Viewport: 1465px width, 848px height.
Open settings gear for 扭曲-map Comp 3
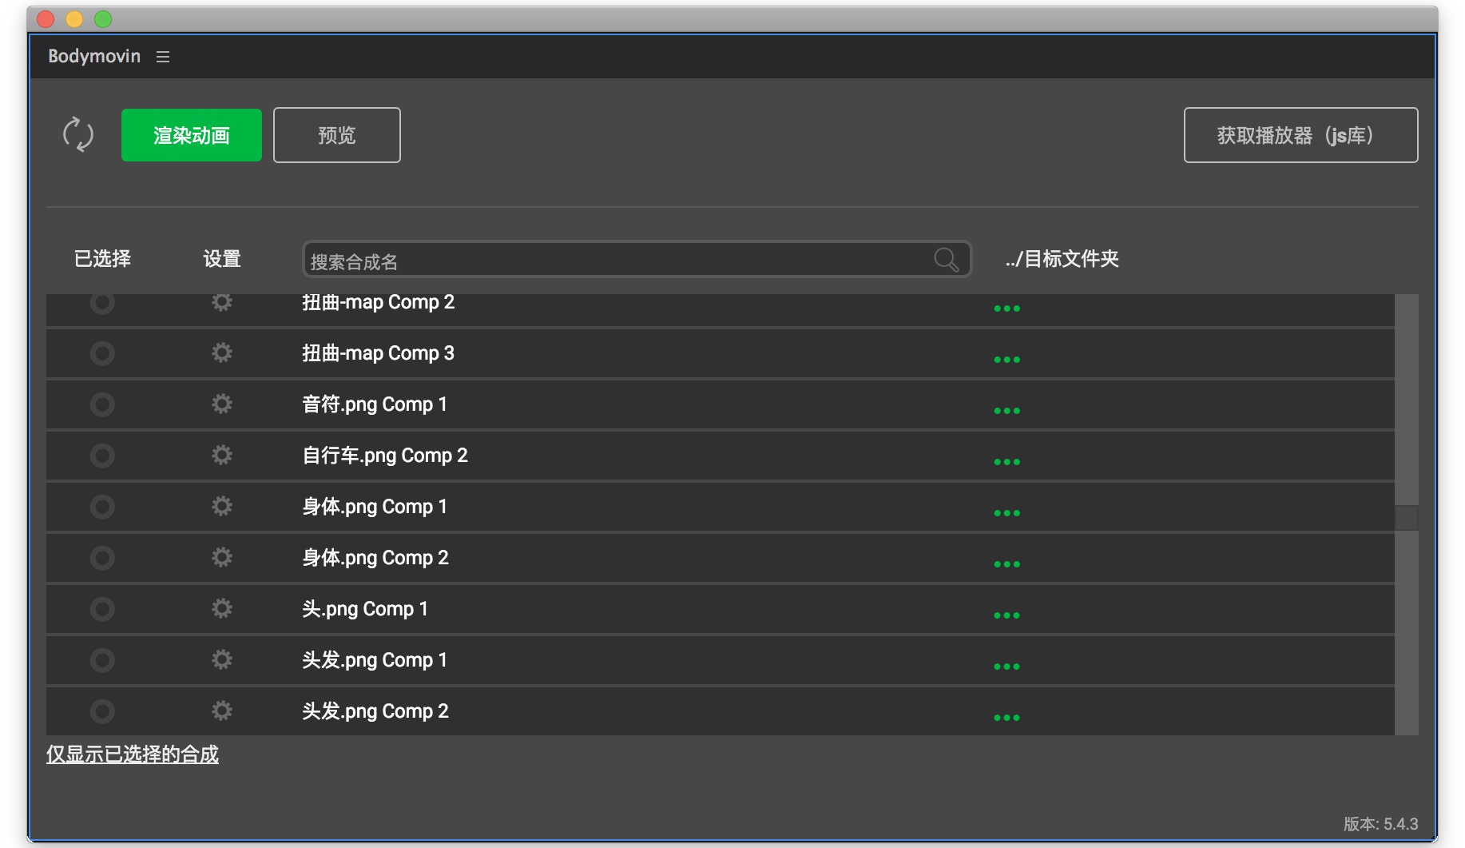(222, 352)
